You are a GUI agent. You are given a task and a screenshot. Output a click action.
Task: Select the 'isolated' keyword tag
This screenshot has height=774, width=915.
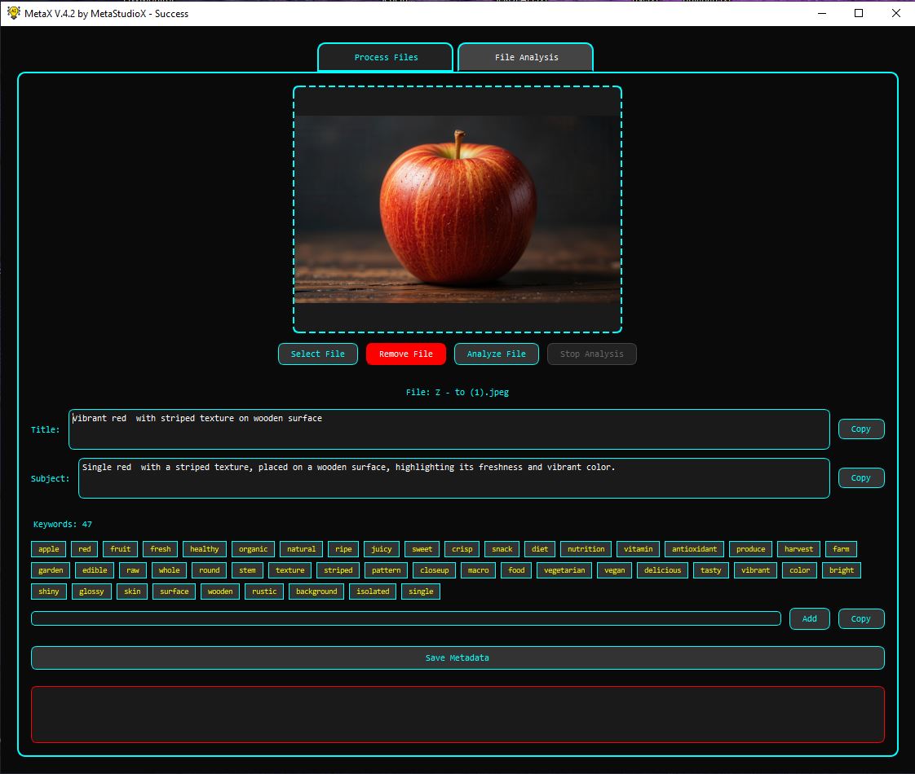click(x=373, y=591)
